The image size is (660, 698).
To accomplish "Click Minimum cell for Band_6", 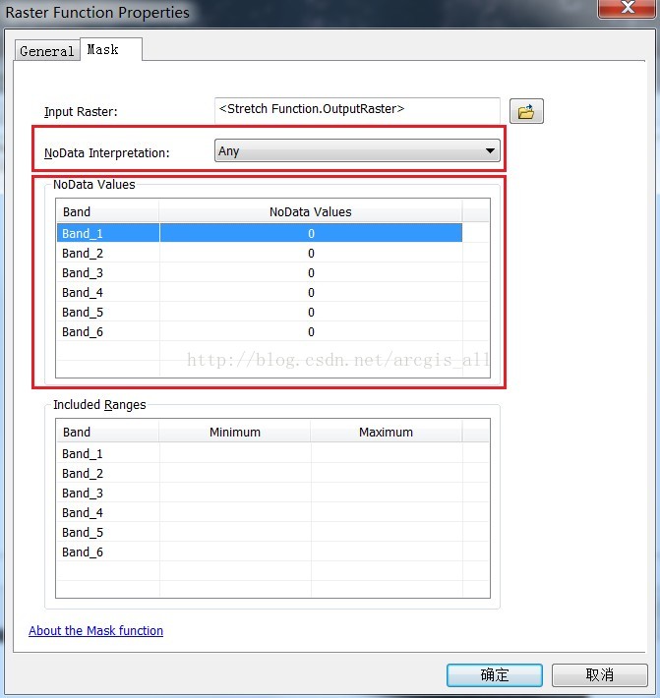I will coord(235,552).
